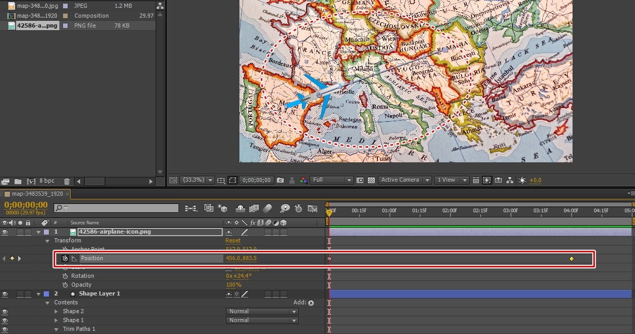Collapse the Transform property group
Image resolution: width=635 pixels, height=334 pixels.
(48, 241)
